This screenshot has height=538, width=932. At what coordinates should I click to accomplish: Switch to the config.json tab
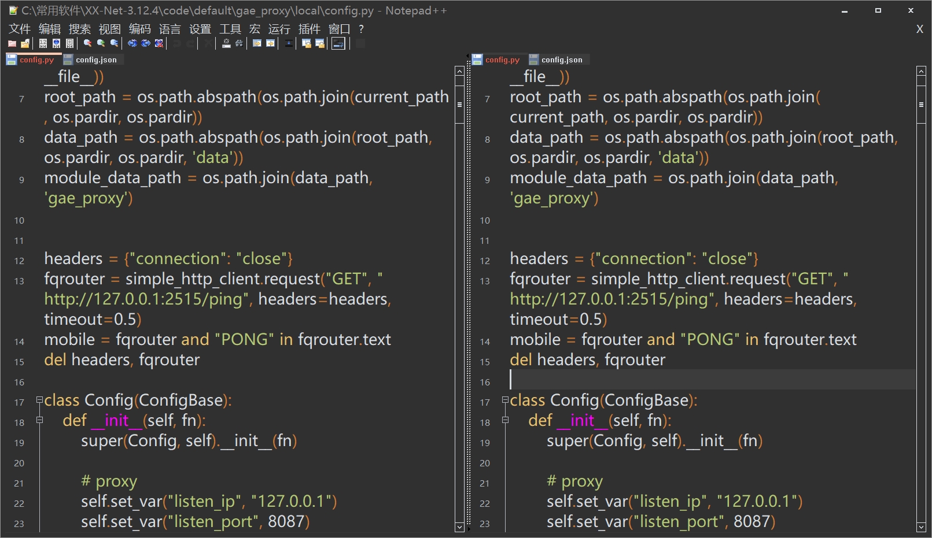point(97,59)
